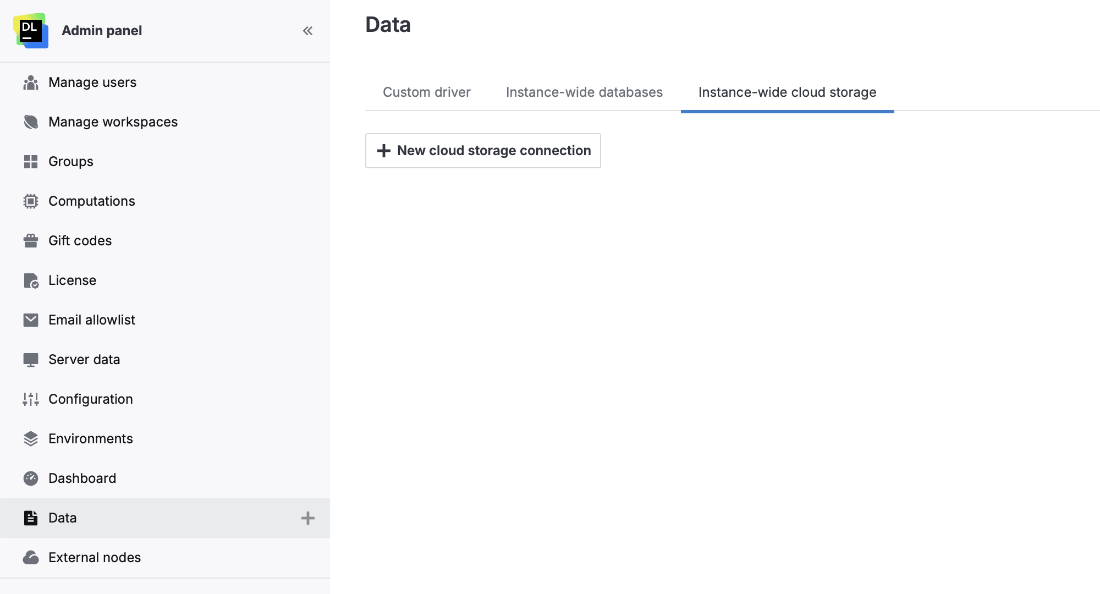Select Data in the sidebar
1100x594 pixels.
point(63,518)
